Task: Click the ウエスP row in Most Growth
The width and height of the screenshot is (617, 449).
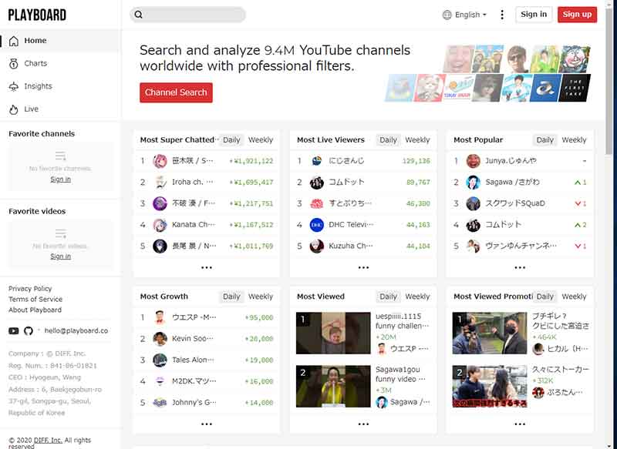Action: click(207, 317)
